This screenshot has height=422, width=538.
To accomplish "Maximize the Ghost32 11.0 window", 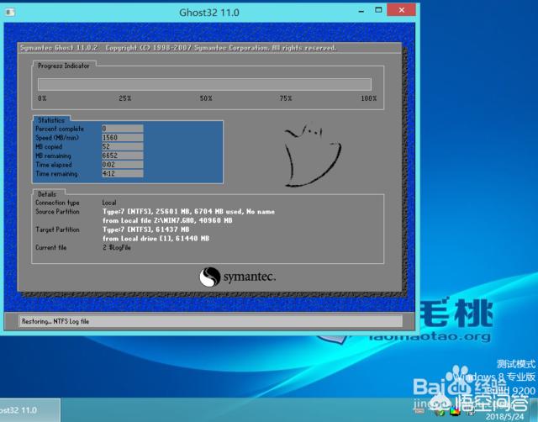I will 378,10.
